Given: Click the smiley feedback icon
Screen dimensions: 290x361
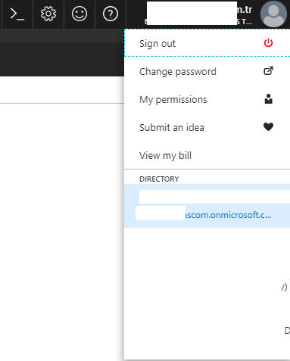Looking at the screenshot, I should coord(80,14).
